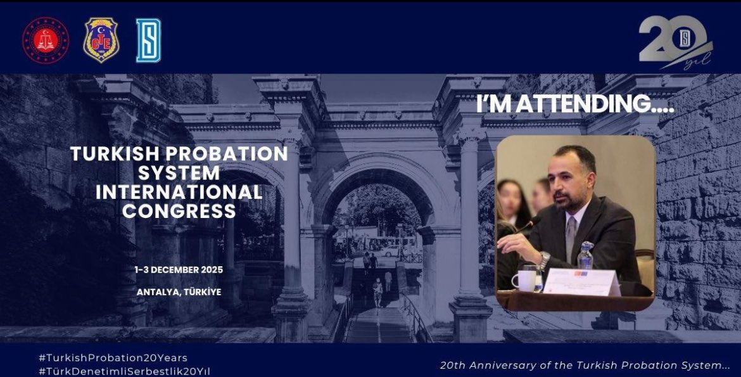
Task: Click "TURKISH PROBATION SYSTEM INTERNATIONAL CONGRESS" title
Action: pos(179,182)
